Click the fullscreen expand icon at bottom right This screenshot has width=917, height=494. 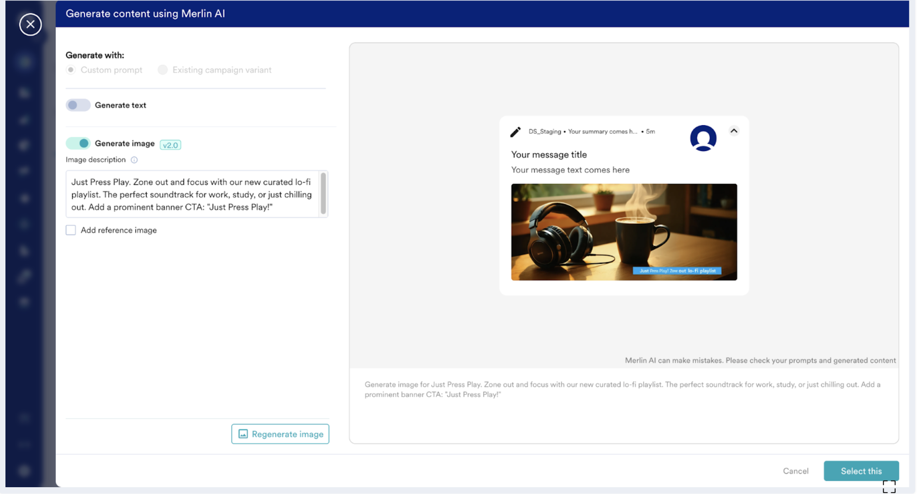889,487
